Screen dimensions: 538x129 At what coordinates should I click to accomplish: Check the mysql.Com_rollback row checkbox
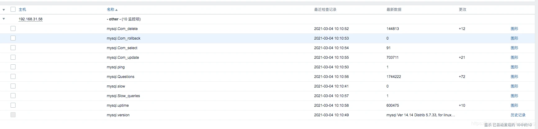point(13,38)
